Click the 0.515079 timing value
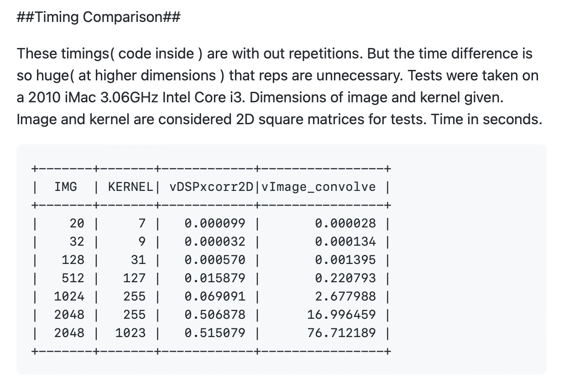This screenshot has height=380, width=564. tap(215, 333)
